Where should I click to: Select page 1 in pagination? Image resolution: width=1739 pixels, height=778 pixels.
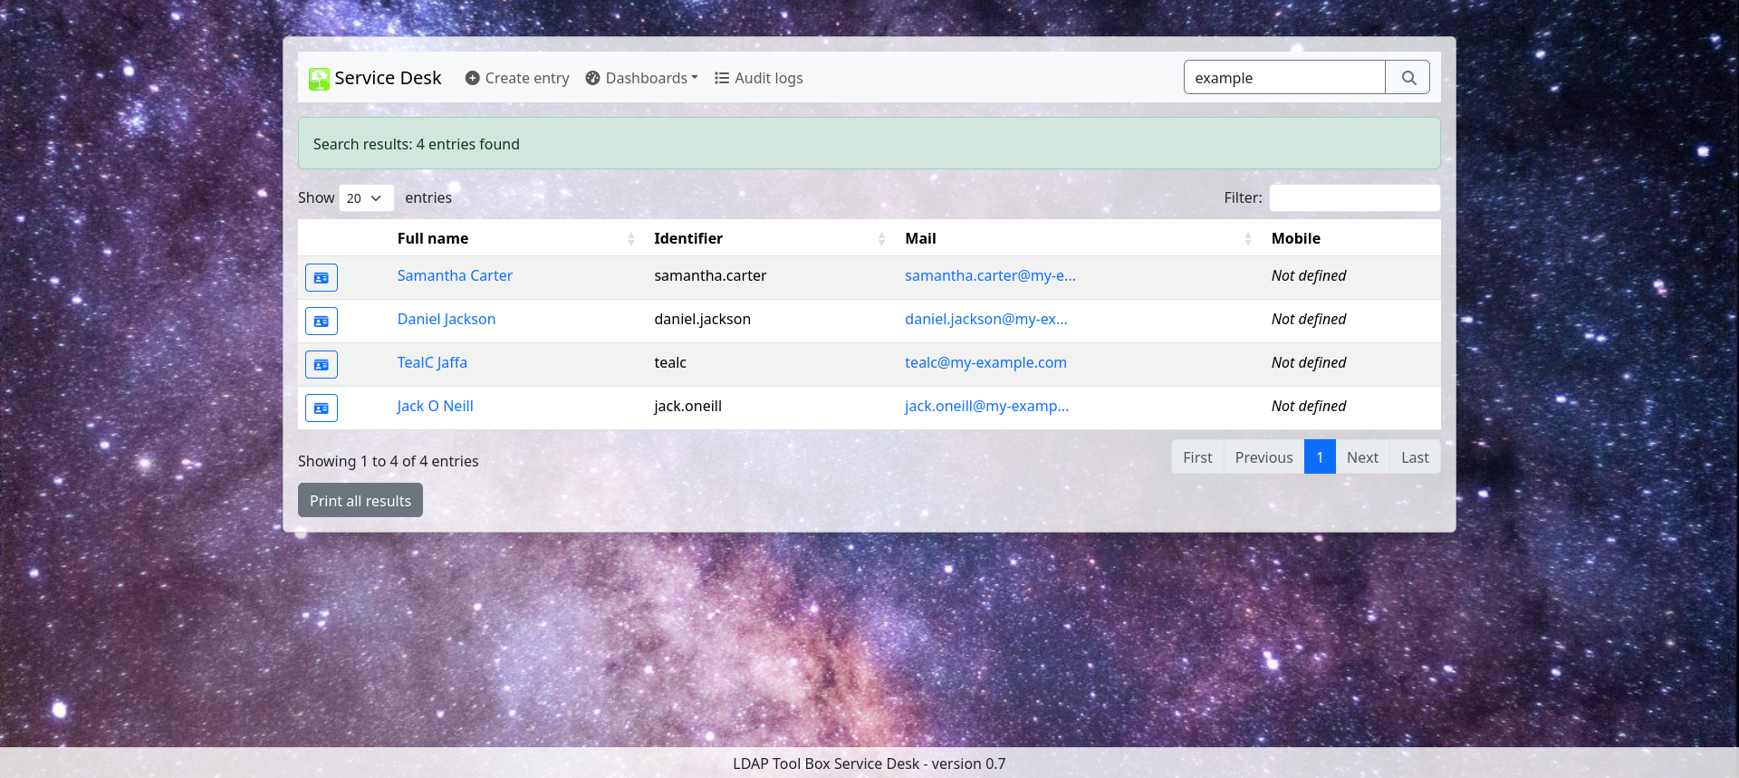[1320, 457]
